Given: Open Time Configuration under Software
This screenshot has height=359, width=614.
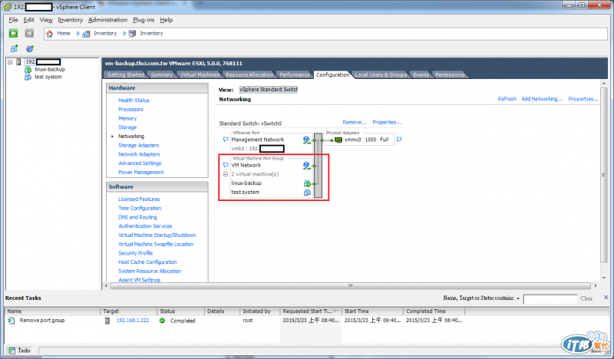Looking at the screenshot, I should click(140, 209).
